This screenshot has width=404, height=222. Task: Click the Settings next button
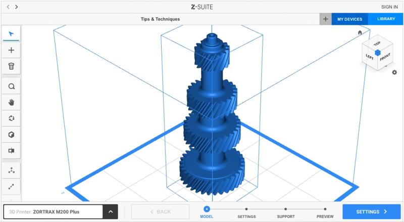point(371,212)
